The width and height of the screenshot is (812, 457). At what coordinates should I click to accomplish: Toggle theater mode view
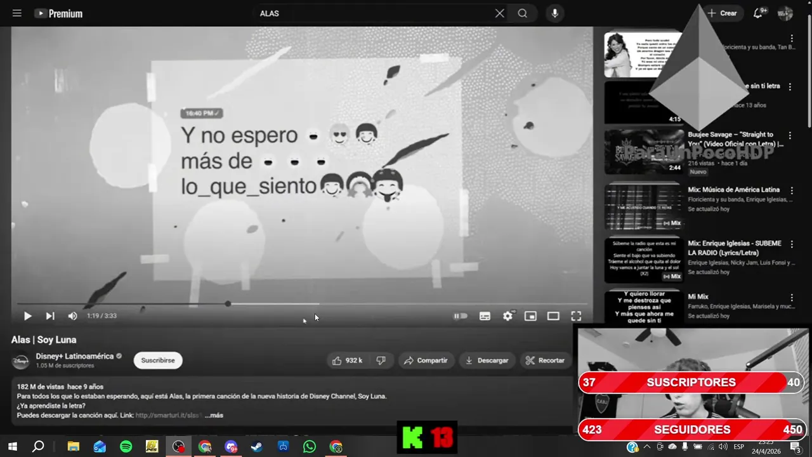pos(553,316)
